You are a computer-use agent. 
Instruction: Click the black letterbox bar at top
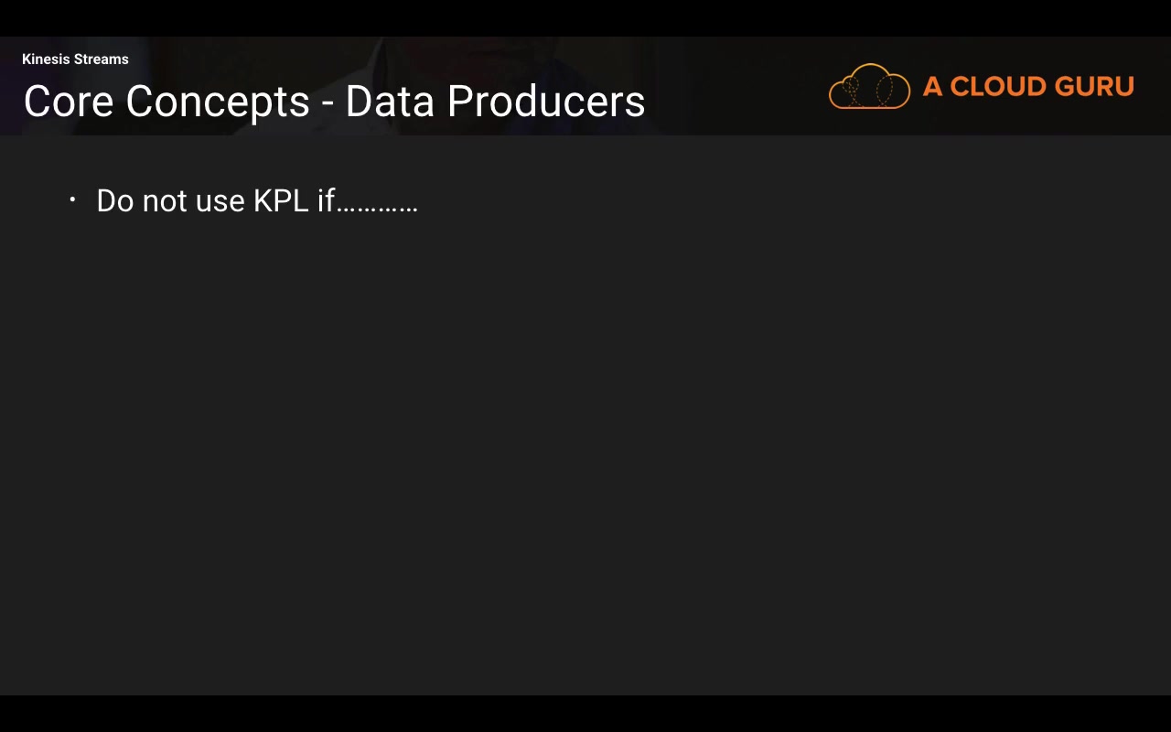pyautogui.click(x=585, y=17)
